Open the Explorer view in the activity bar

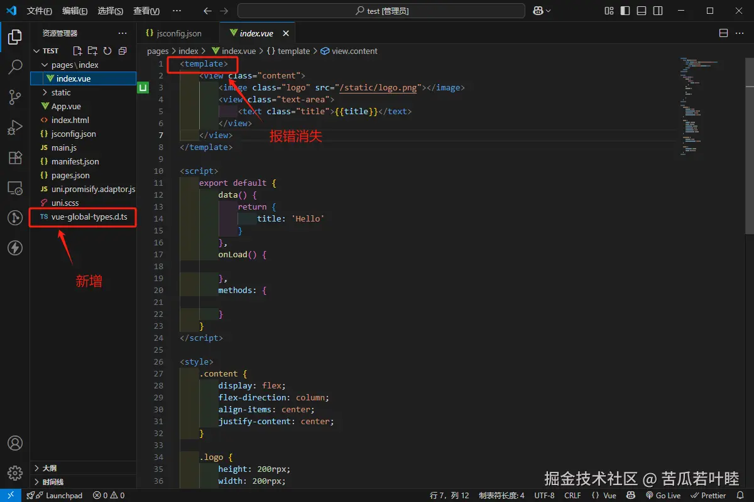pos(15,37)
